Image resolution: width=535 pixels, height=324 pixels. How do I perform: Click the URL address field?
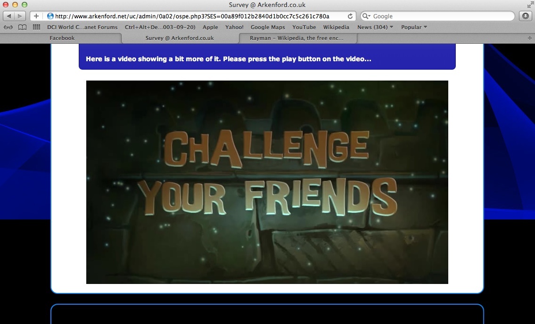coord(198,16)
